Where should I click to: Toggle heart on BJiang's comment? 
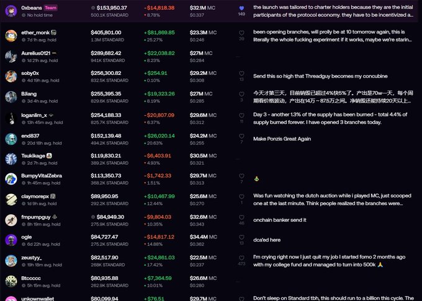[x=241, y=94]
